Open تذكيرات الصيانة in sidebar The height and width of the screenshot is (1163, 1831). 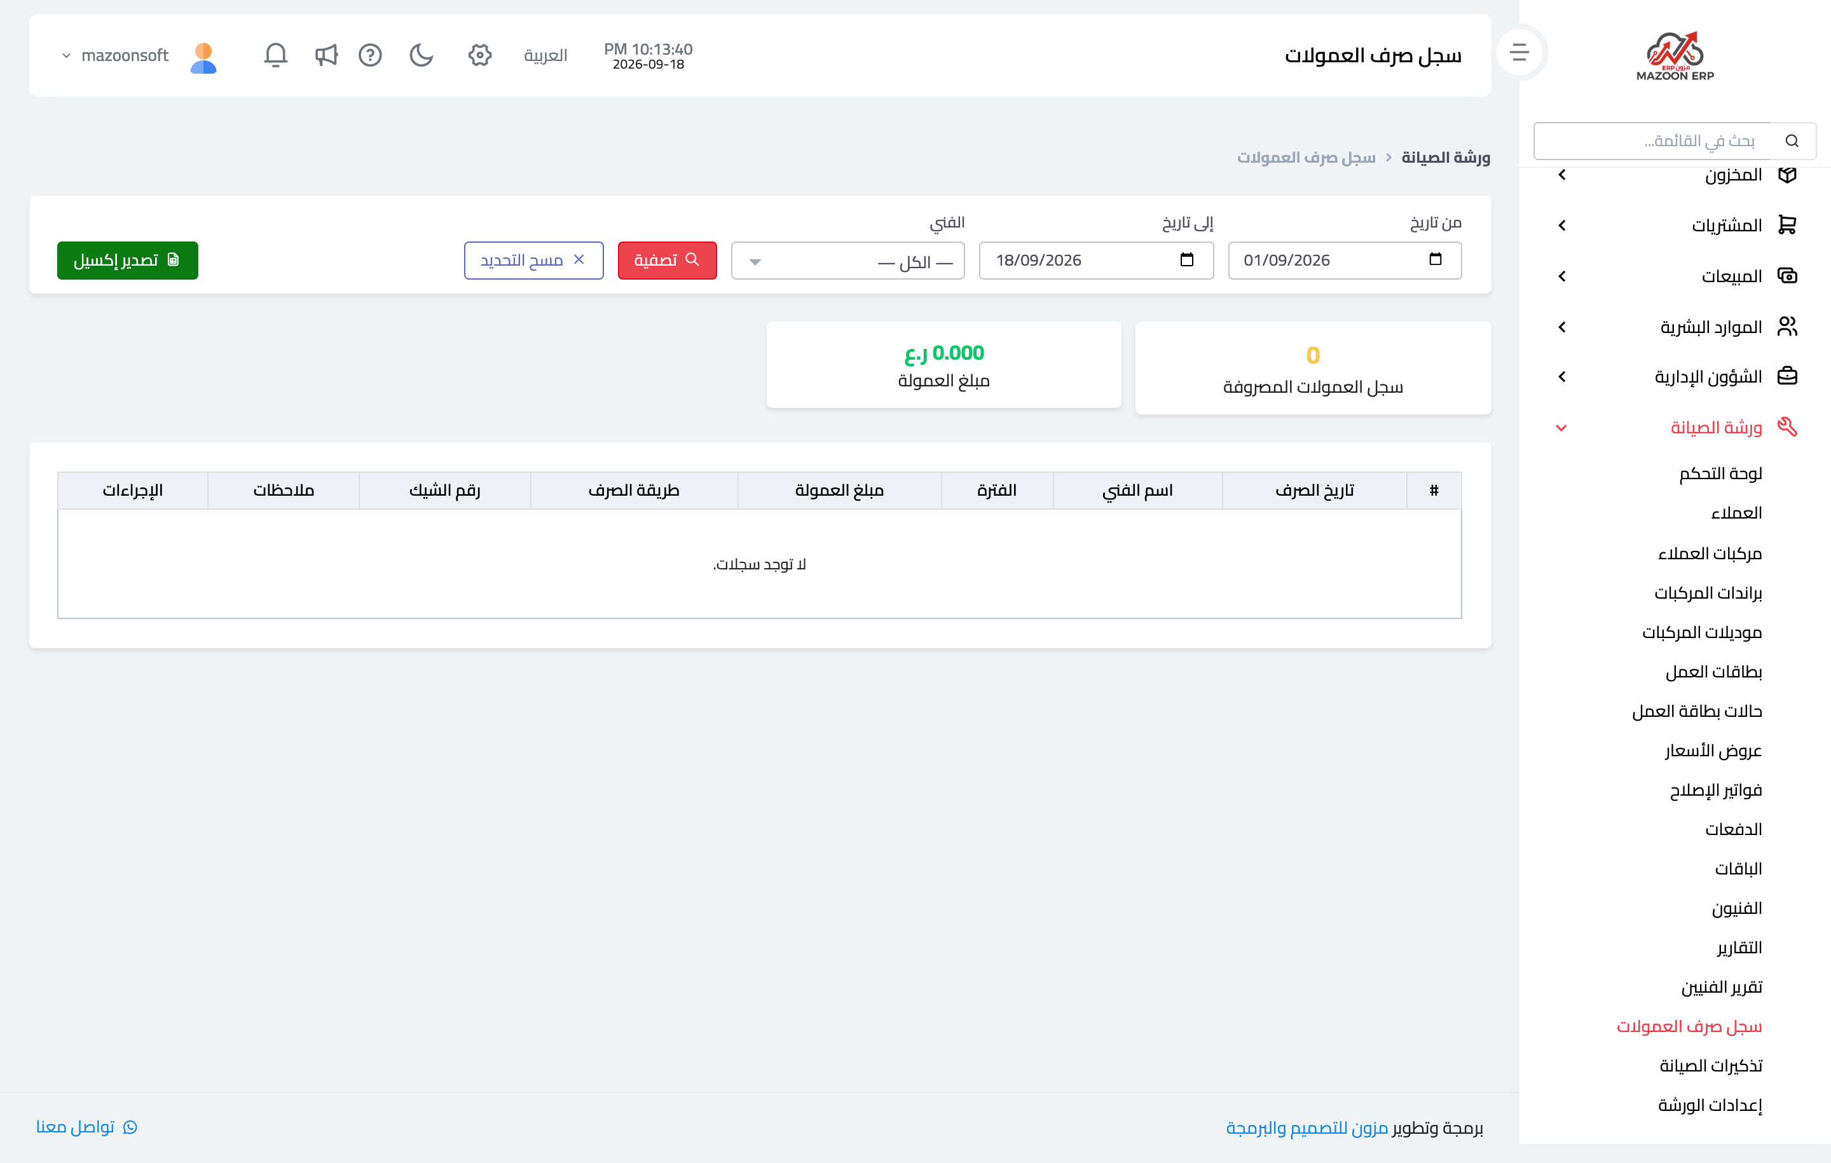click(1710, 1066)
